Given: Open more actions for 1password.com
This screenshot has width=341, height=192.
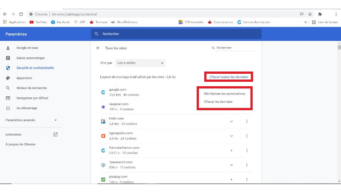Looking at the screenshot, I should tap(246, 165).
